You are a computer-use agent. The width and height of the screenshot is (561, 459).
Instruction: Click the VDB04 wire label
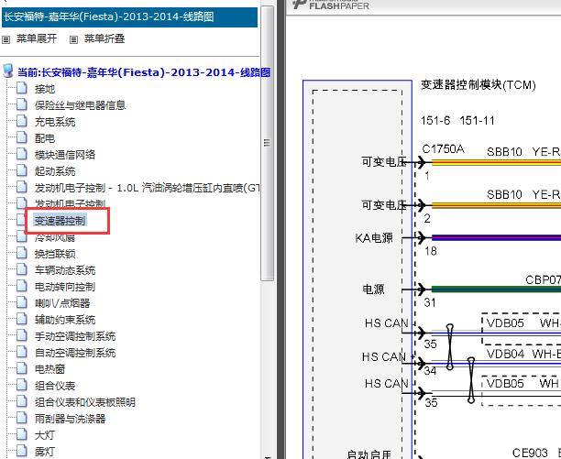(x=506, y=354)
